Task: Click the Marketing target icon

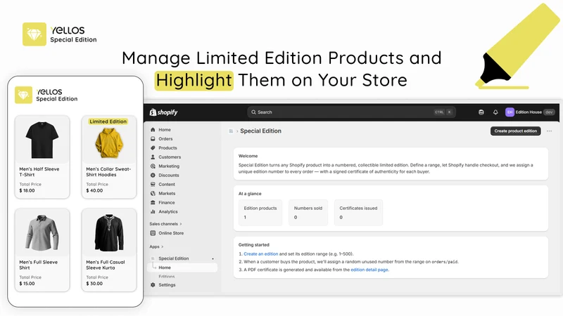Action: (153, 166)
